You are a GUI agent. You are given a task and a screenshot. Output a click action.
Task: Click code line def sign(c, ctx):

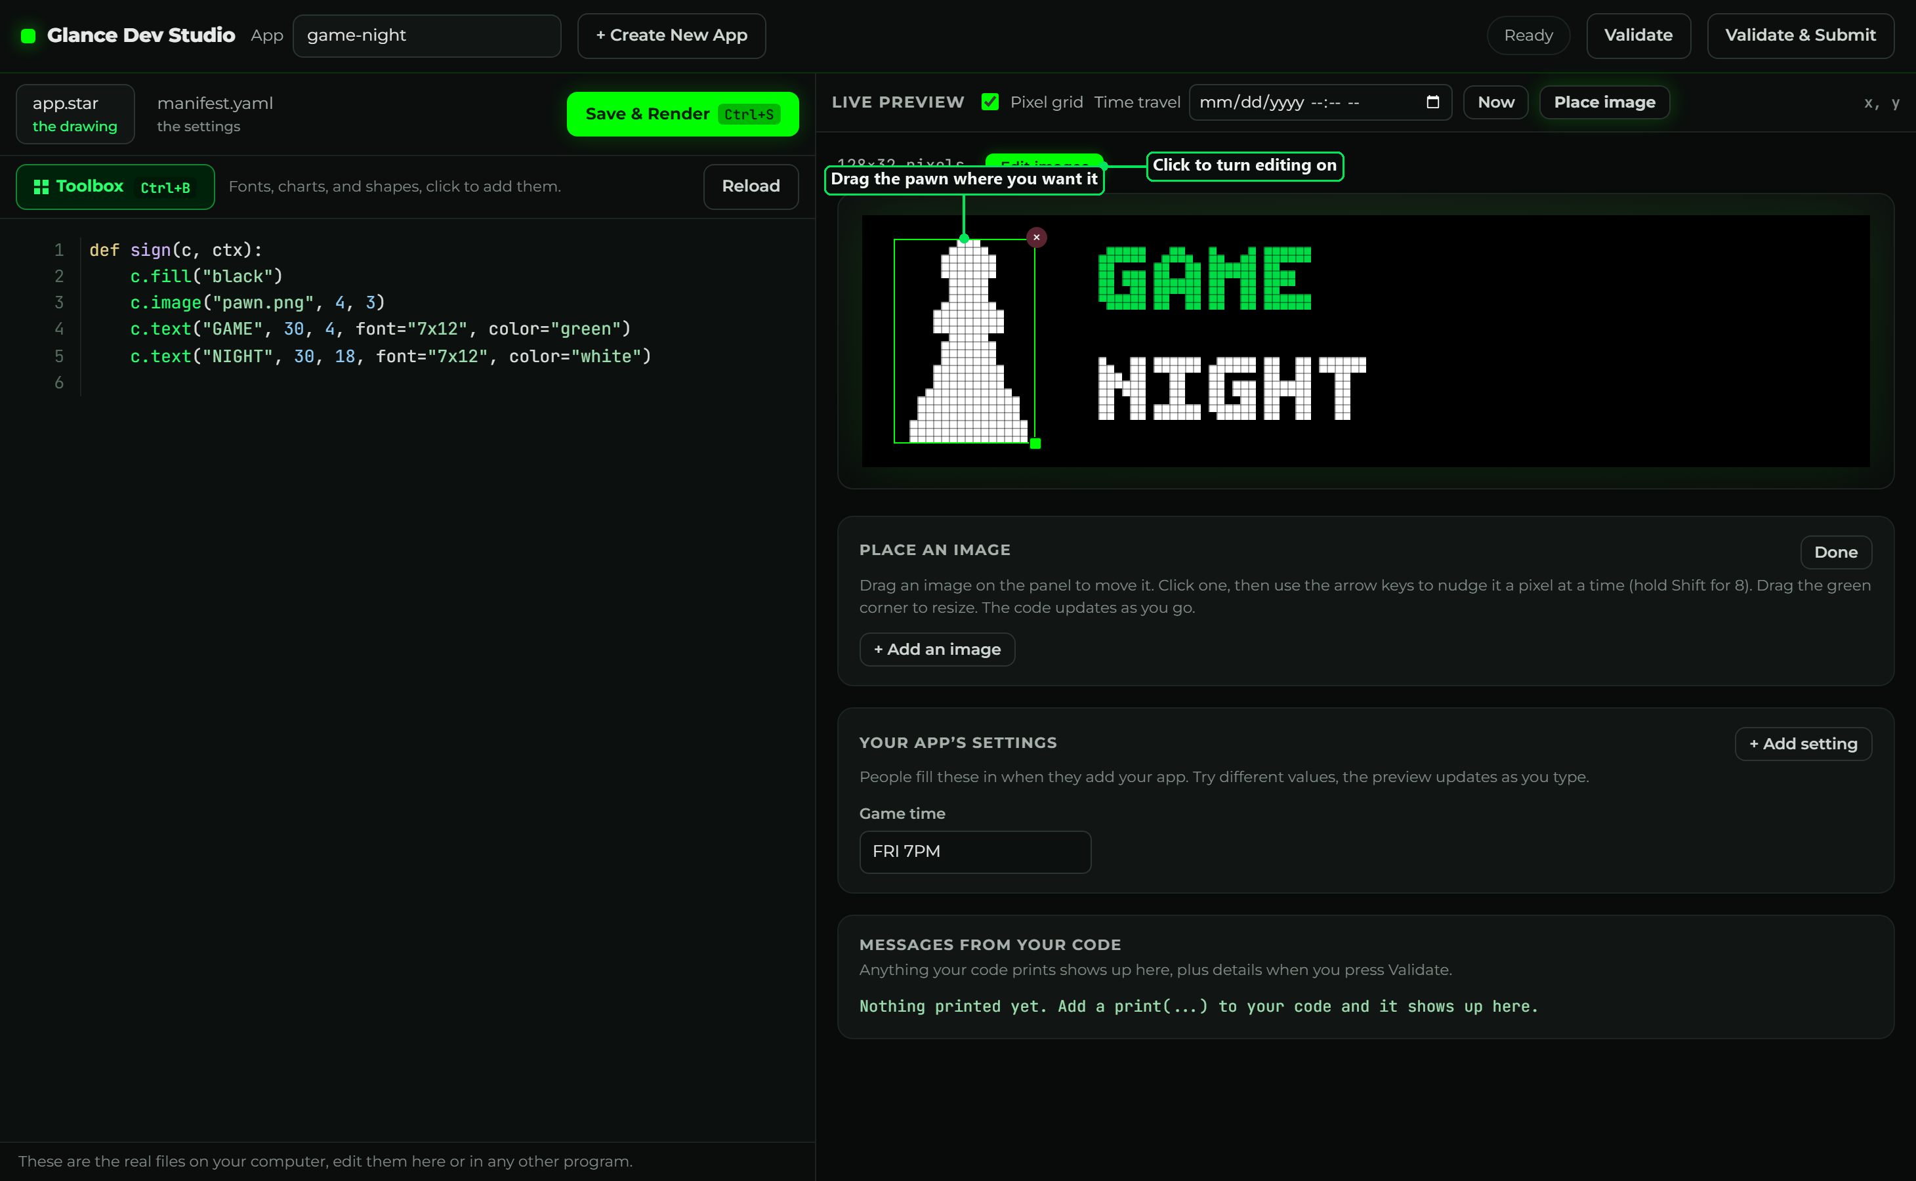[176, 250]
